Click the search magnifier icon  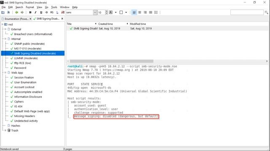pos(266,12)
